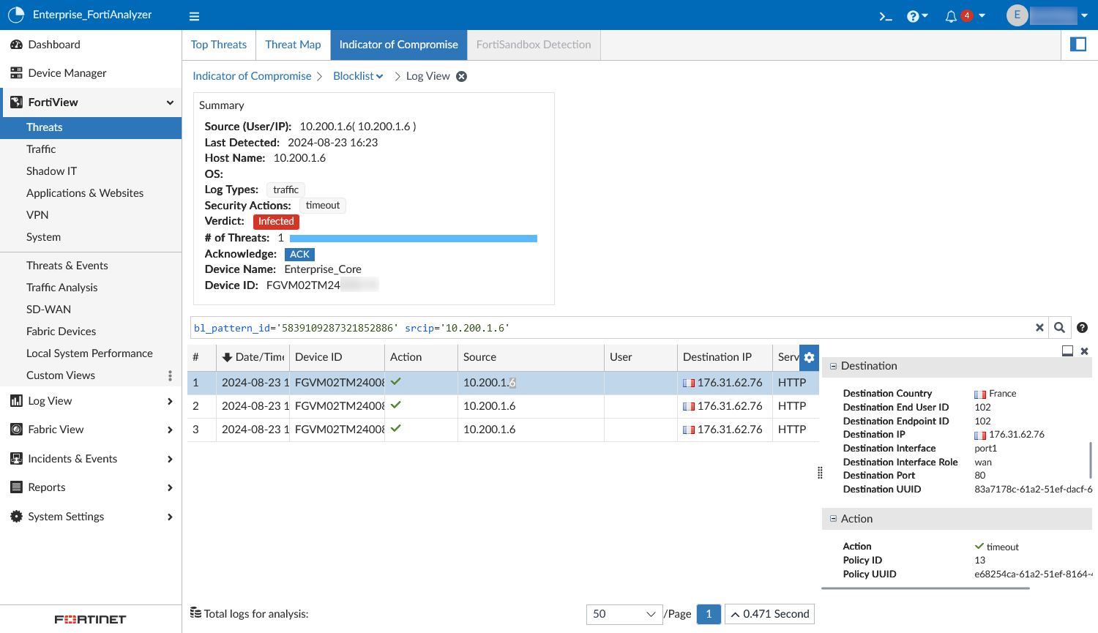Open the help menu icon
The height and width of the screenshot is (633, 1098).
pos(914,16)
